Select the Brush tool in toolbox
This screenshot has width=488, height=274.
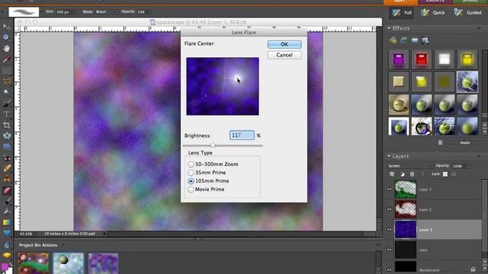tap(7, 201)
